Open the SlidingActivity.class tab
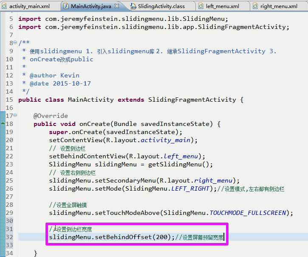308x257 pixels. click(x=161, y=6)
